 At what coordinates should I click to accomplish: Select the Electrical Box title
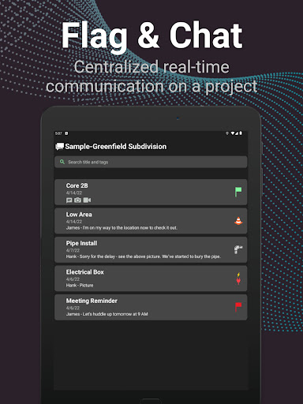click(x=85, y=272)
